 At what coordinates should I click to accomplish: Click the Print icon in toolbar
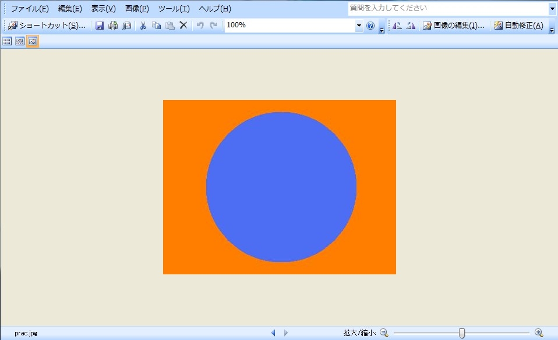pos(113,26)
